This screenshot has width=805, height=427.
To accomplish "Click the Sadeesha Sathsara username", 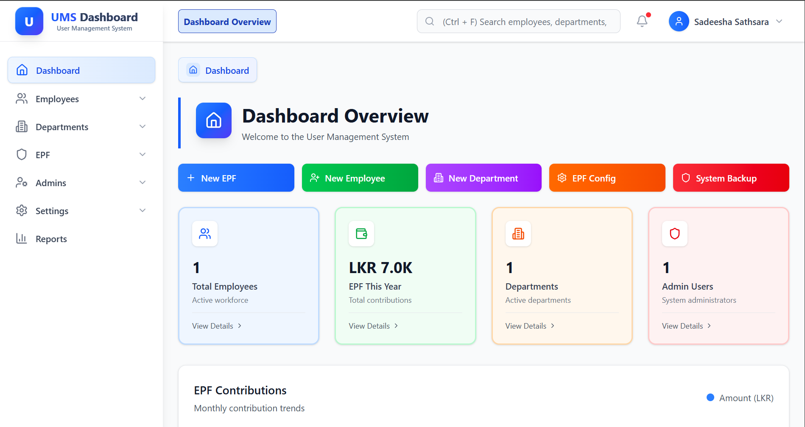I will point(731,22).
